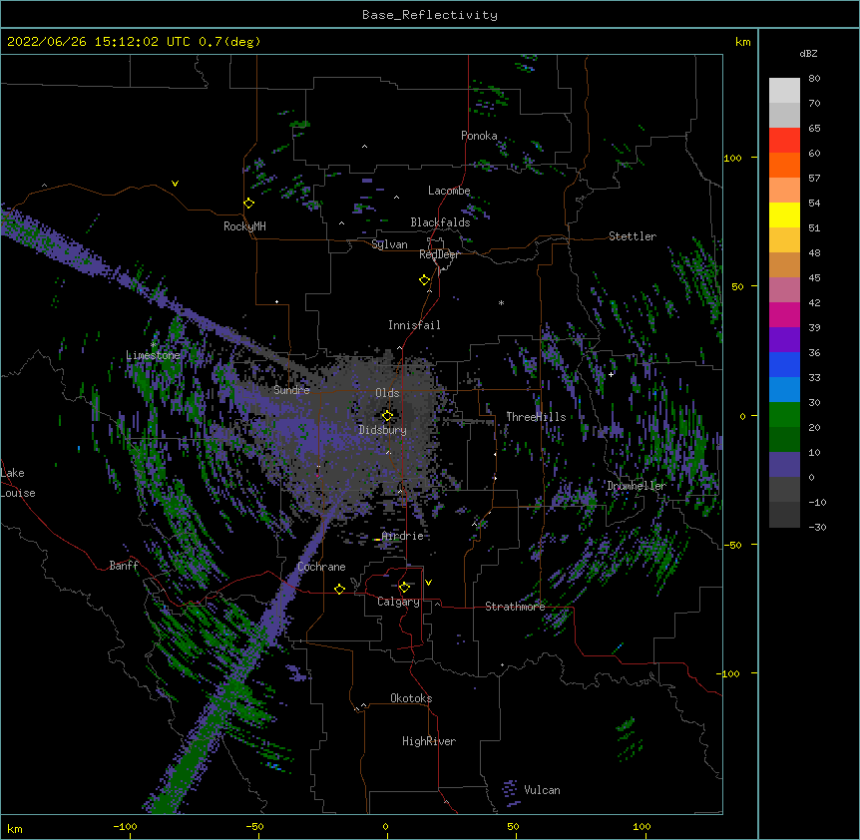Click the -100 tick on the bottom km axis
Screen dimensions: 860x840
pyautogui.click(x=125, y=827)
